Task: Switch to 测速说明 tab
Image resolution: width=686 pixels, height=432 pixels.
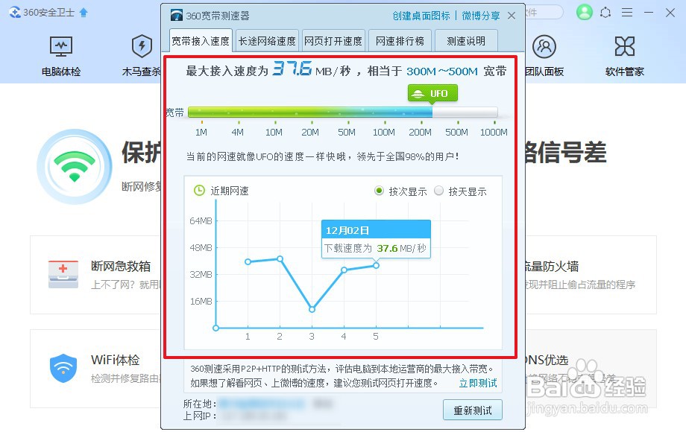Action: point(466,41)
